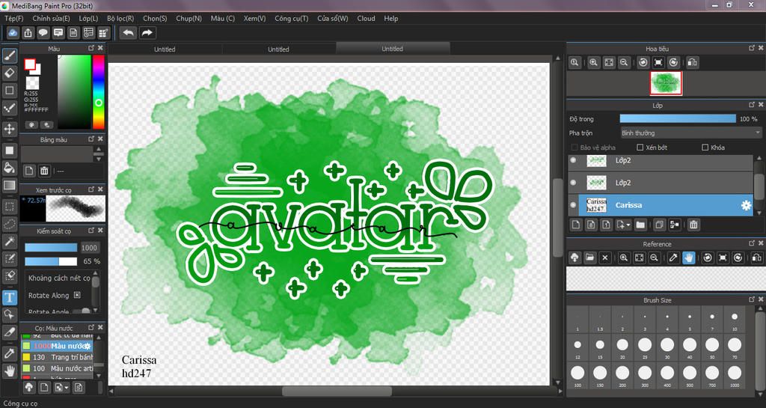
Task: Click the rainbow hue strip
Action: (x=99, y=92)
